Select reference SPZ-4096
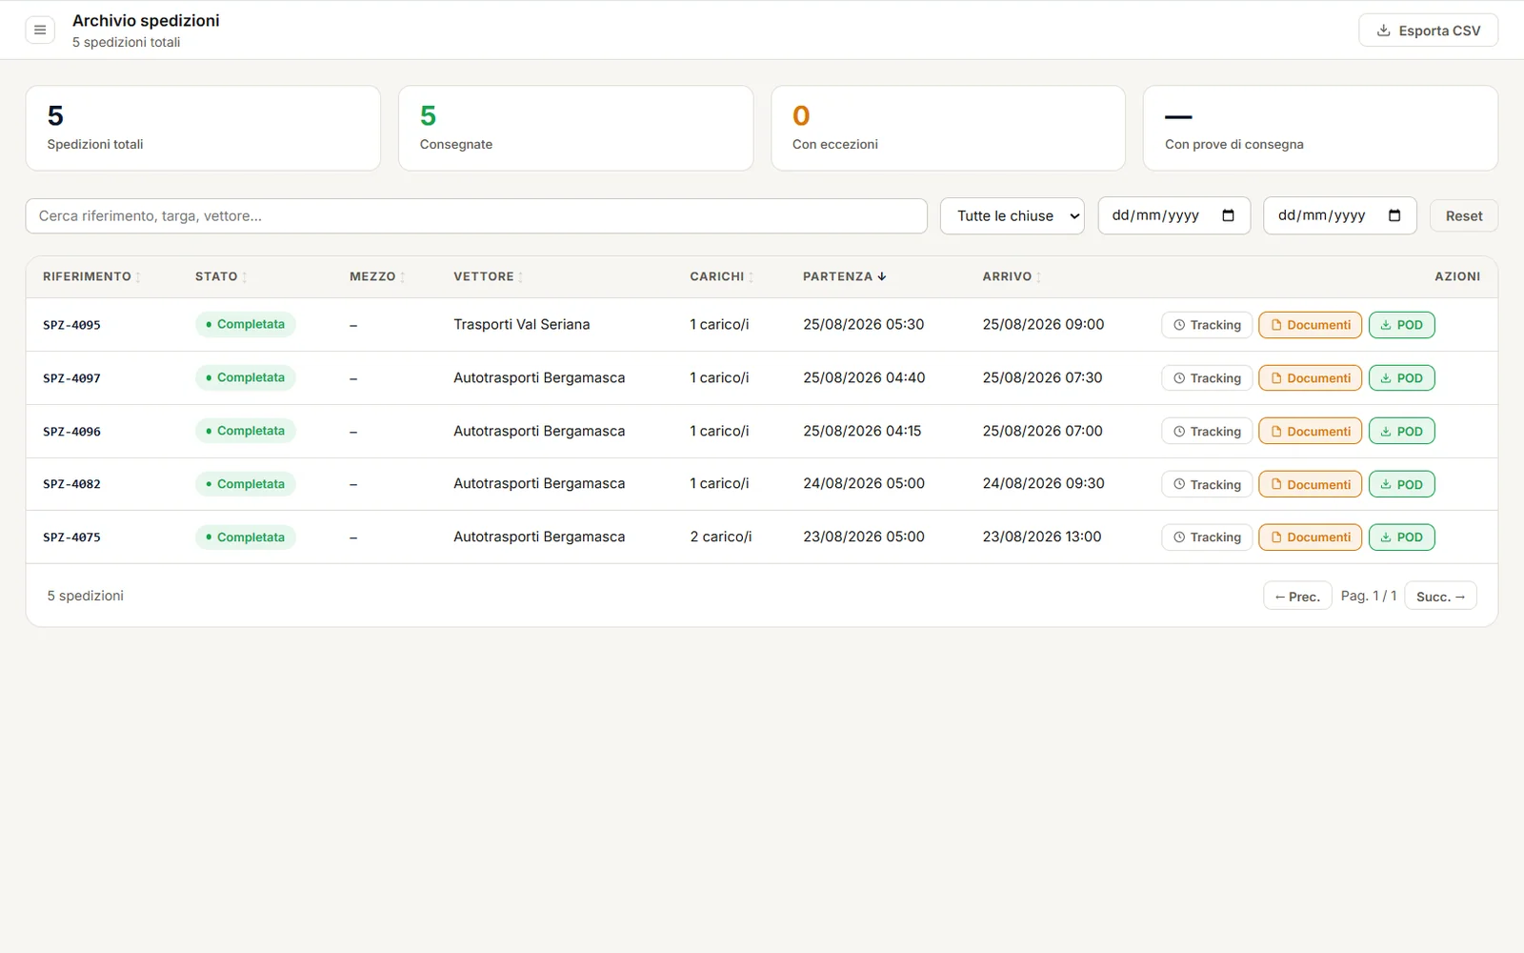The height and width of the screenshot is (953, 1524). [x=71, y=432]
